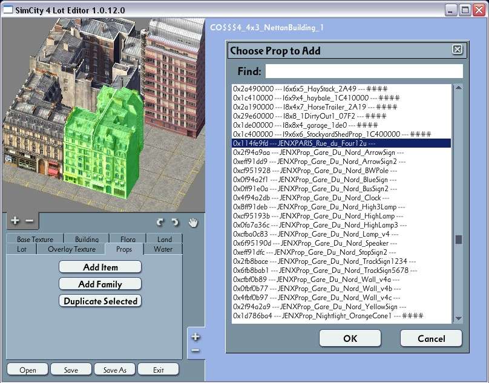
Task: Select prop JENXProp_Gare_Du_Nord_Lamp_v4
Action: click(341, 234)
